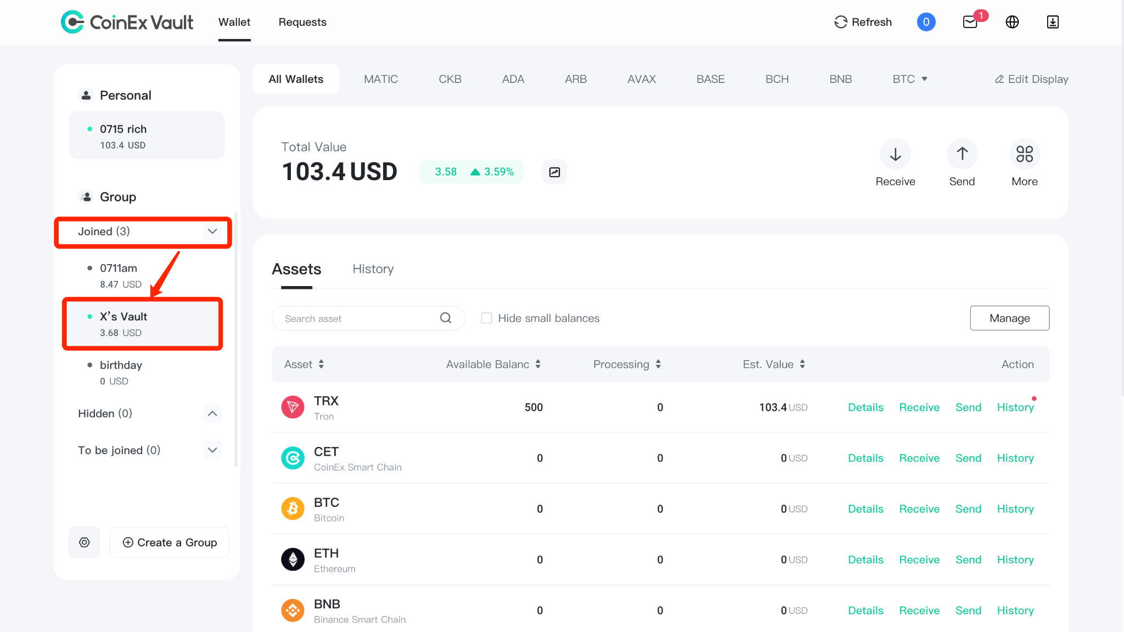1124x632 pixels.
Task: Click Receive for TRX
Action: coord(919,407)
